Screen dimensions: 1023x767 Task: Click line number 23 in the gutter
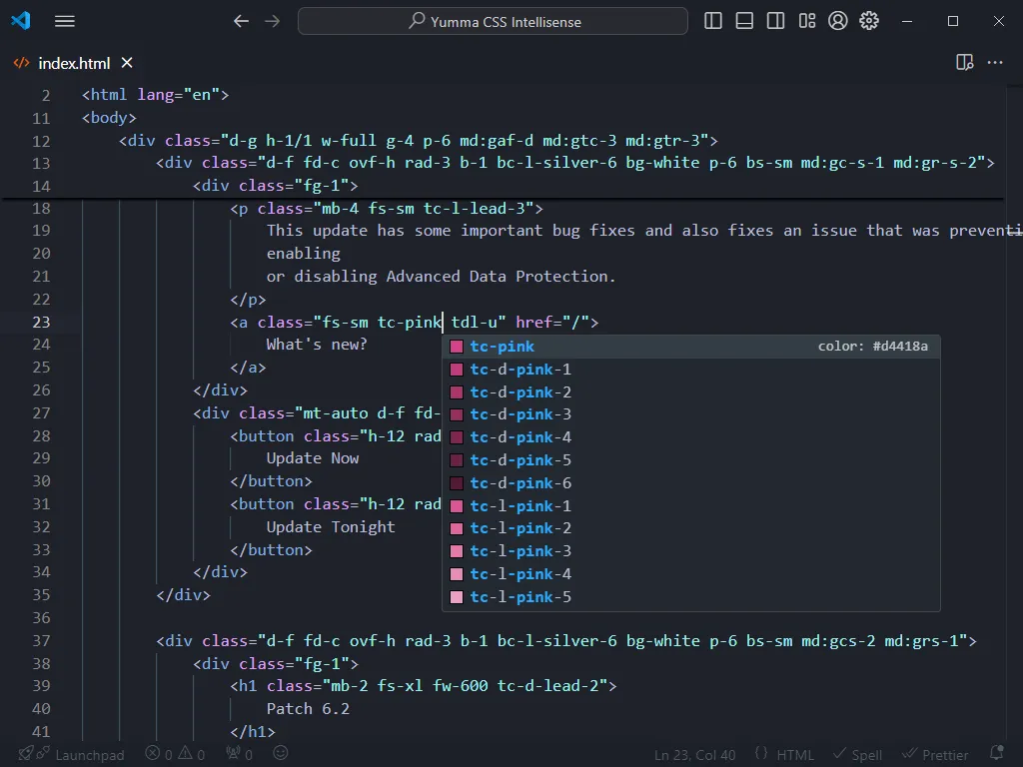pyautogui.click(x=41, y=323)
